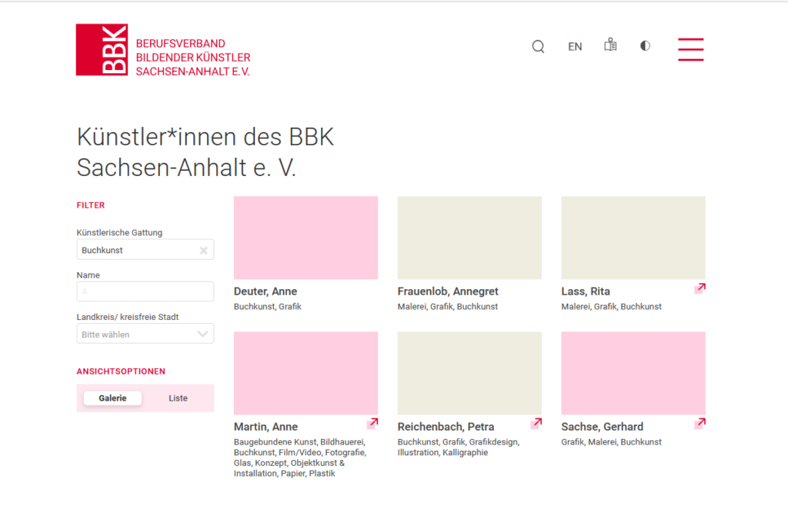
Task: Open the Lass, Rita name link
Action: pyautogui.click(x=586, y=291)
